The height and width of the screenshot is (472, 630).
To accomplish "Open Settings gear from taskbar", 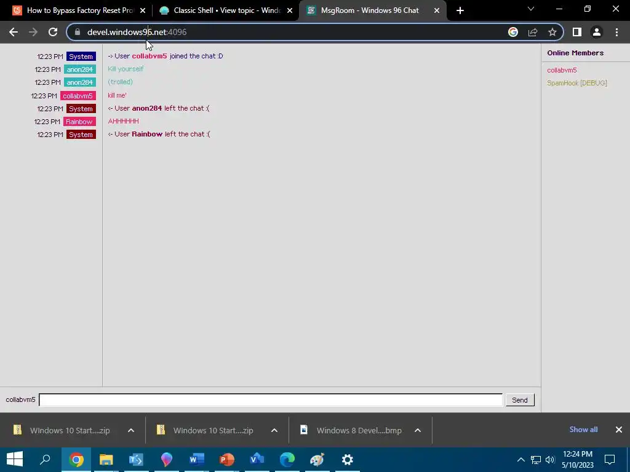I will pyautogui.click(x=347, y=459).
